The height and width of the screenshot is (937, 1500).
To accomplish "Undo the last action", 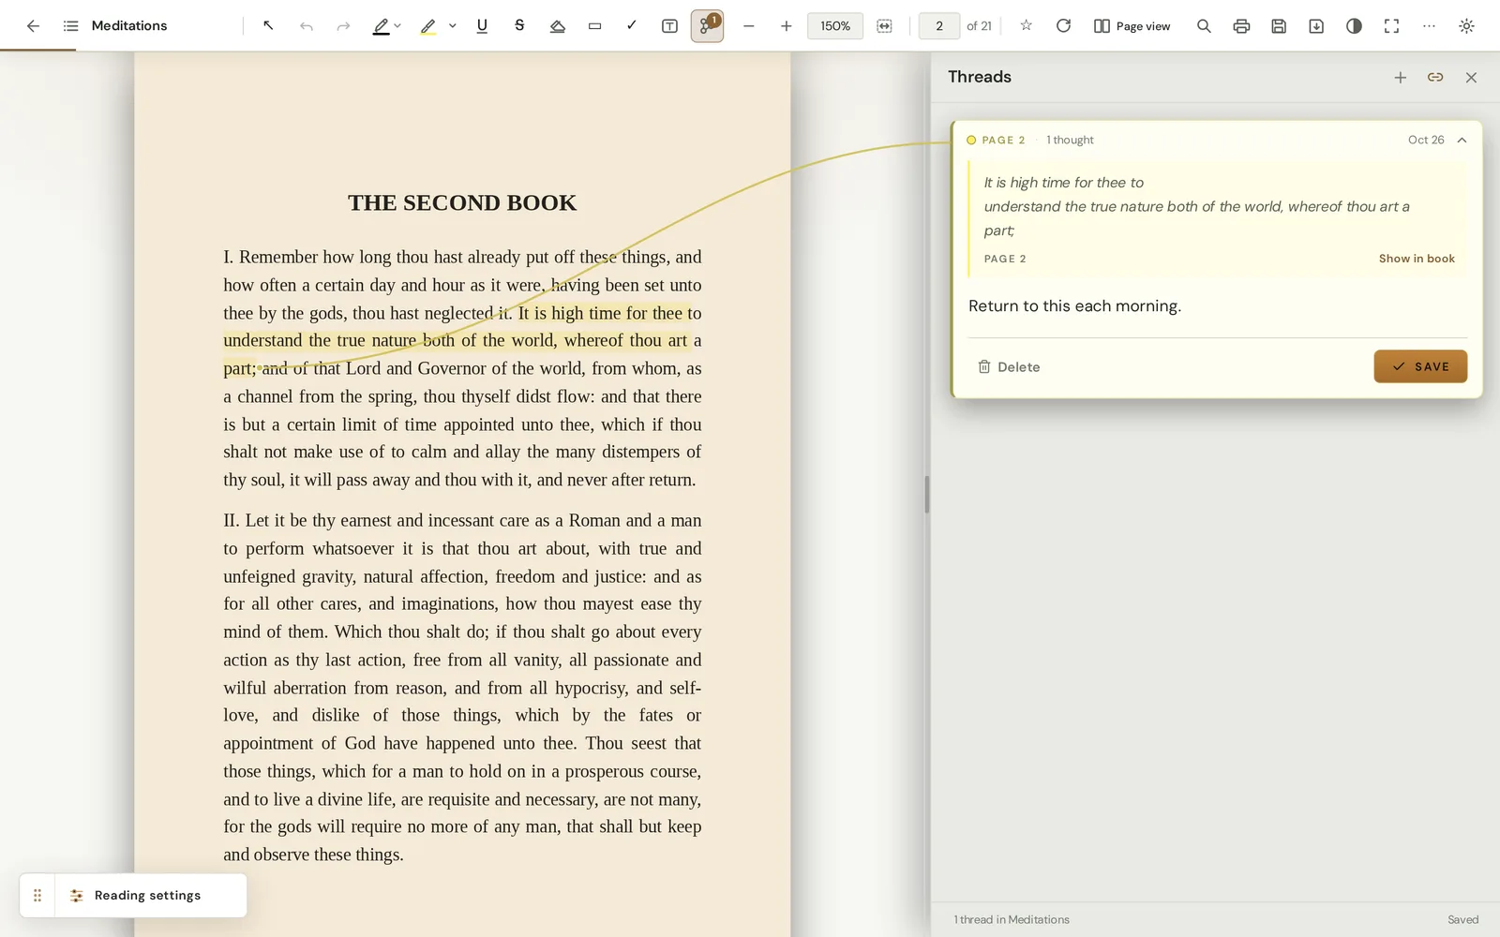I will point(306,26).
